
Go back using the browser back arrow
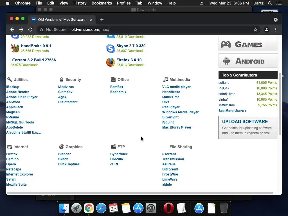[12, 30]
